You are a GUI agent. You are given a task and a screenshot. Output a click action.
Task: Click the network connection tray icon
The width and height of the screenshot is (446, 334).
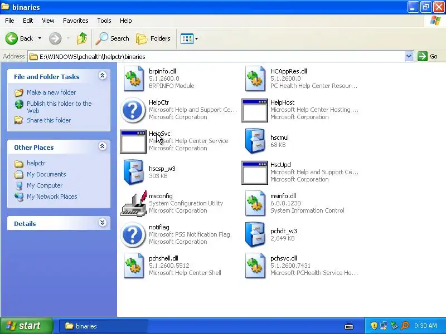coord(384,326)
